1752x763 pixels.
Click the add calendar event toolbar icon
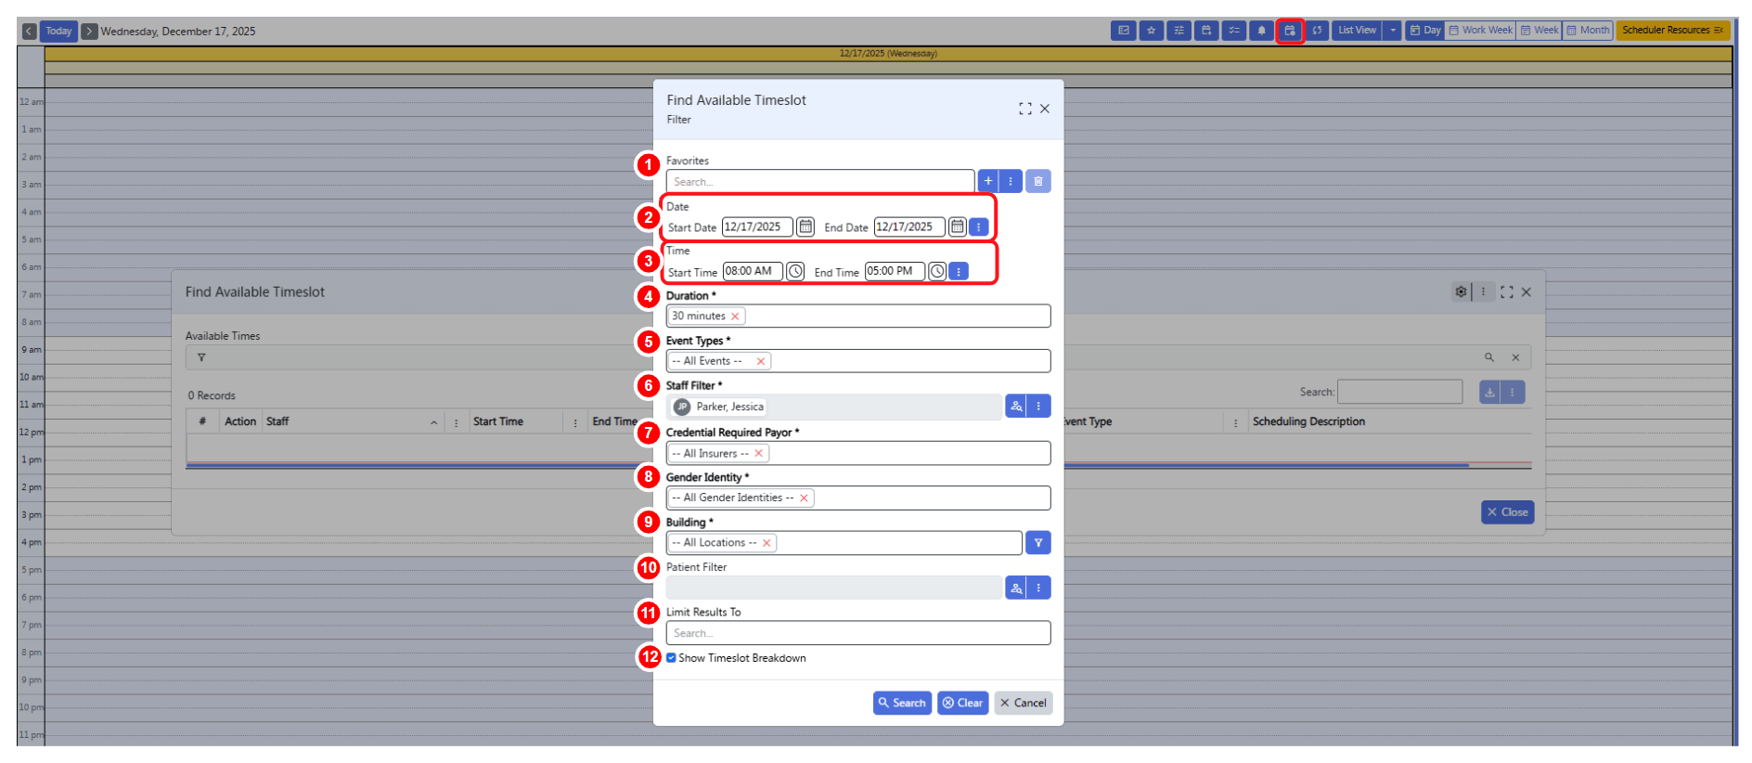[1206, 31]
